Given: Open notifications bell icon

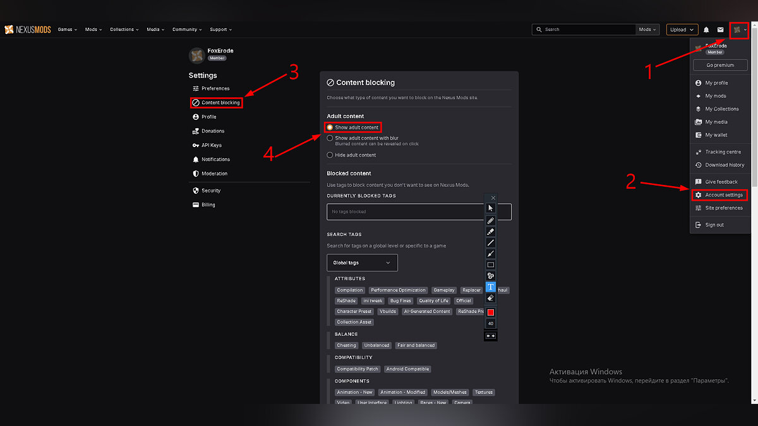Looking at the screenshot, I should (x=706, y=30).
